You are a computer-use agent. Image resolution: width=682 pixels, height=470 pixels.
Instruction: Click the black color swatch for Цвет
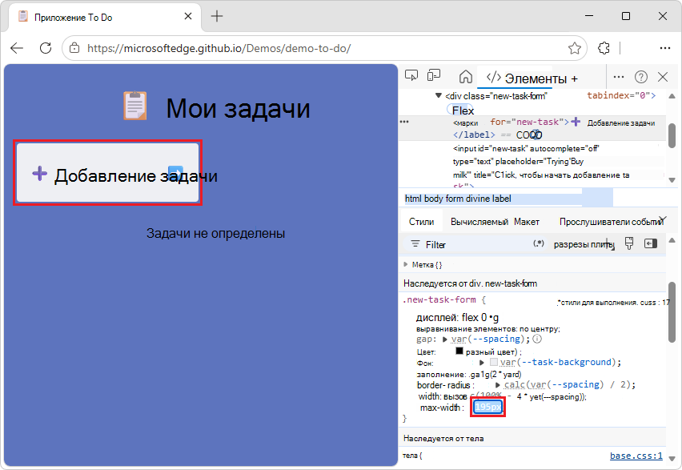459,351
